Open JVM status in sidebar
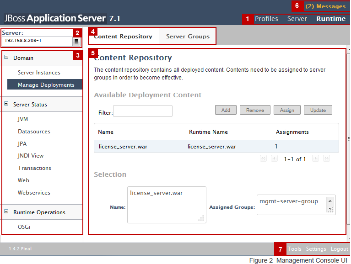 (23, 119)
